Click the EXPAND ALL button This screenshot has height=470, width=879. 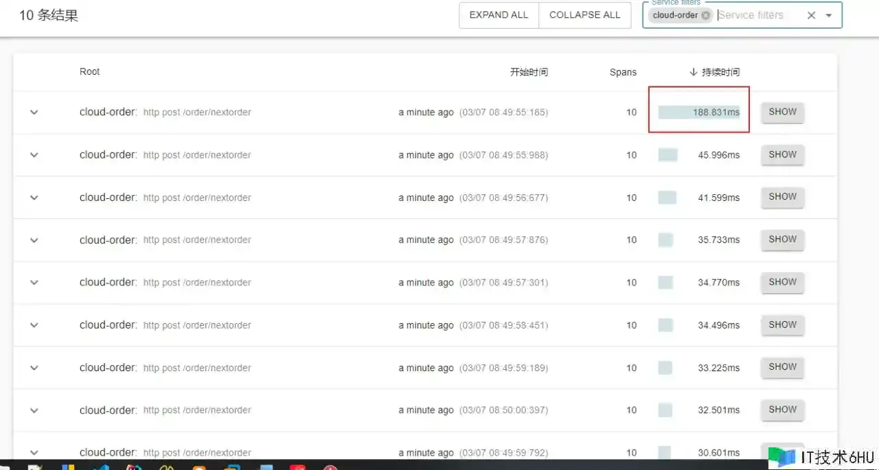click(499, 15)
